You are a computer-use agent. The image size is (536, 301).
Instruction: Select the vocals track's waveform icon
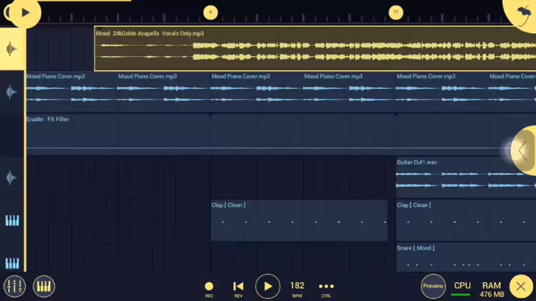[x=11, y=49]
